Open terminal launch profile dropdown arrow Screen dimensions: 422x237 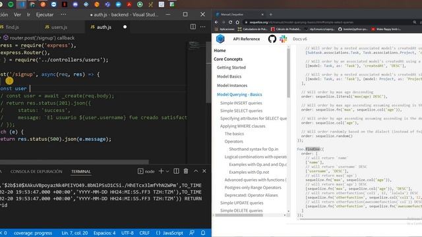point(167,171)
